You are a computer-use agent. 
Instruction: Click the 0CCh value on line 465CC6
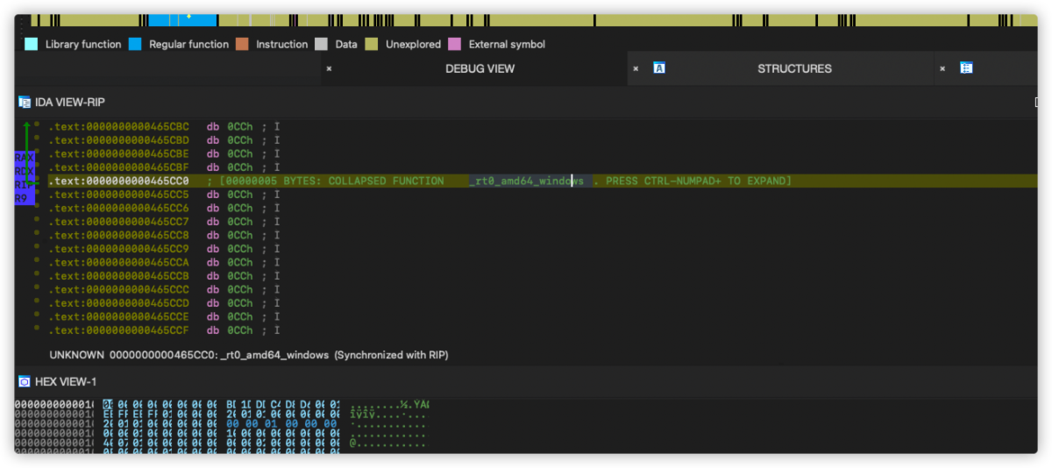(239, 209)
